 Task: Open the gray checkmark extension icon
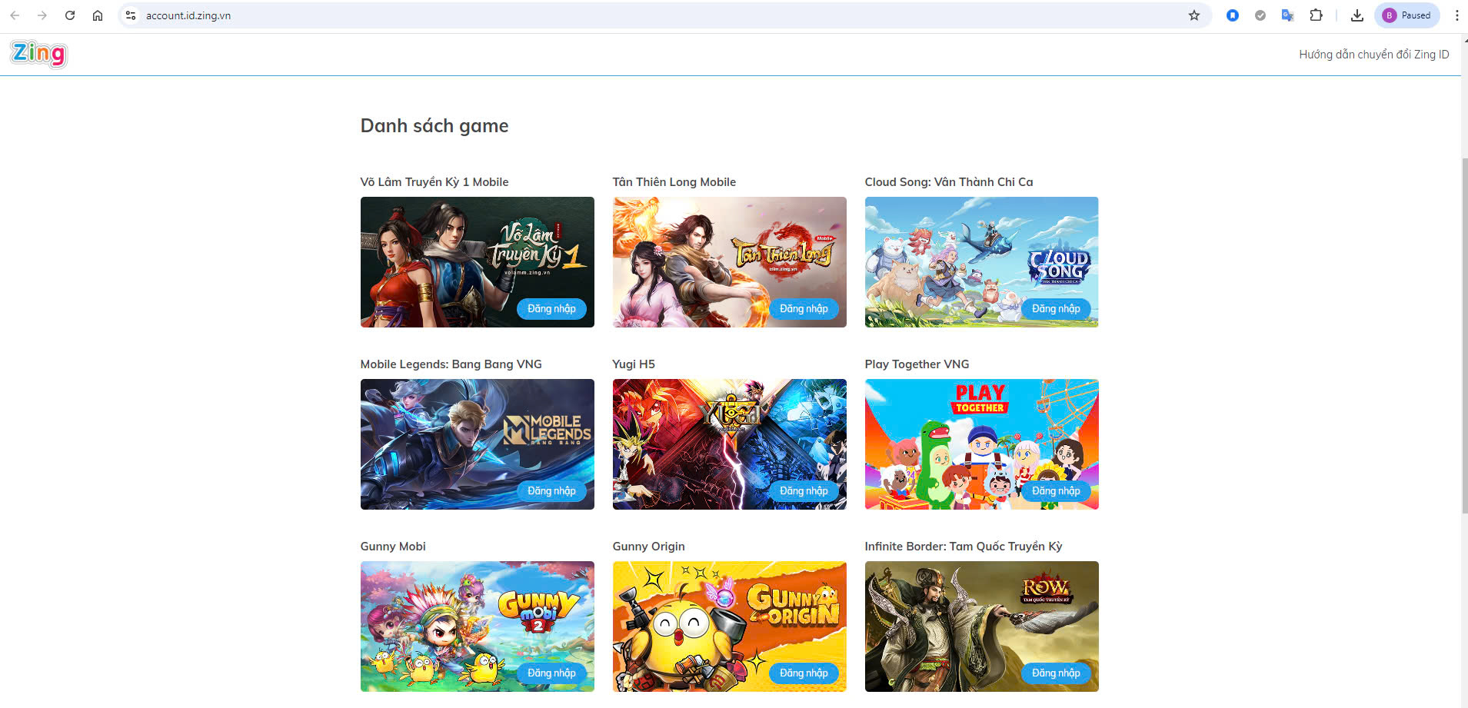(x=1260, y=15)
